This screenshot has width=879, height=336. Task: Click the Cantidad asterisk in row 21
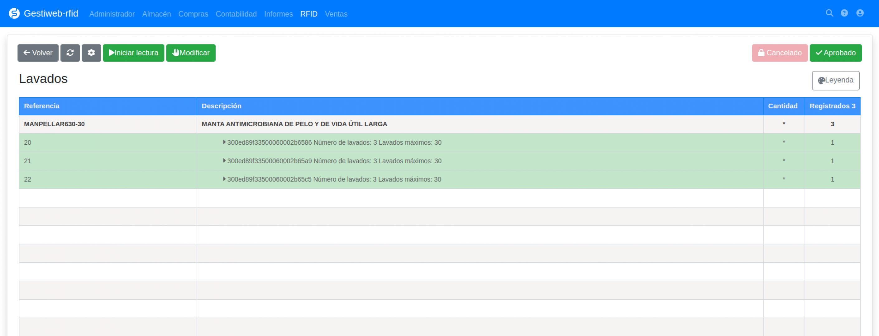(784, 161)
